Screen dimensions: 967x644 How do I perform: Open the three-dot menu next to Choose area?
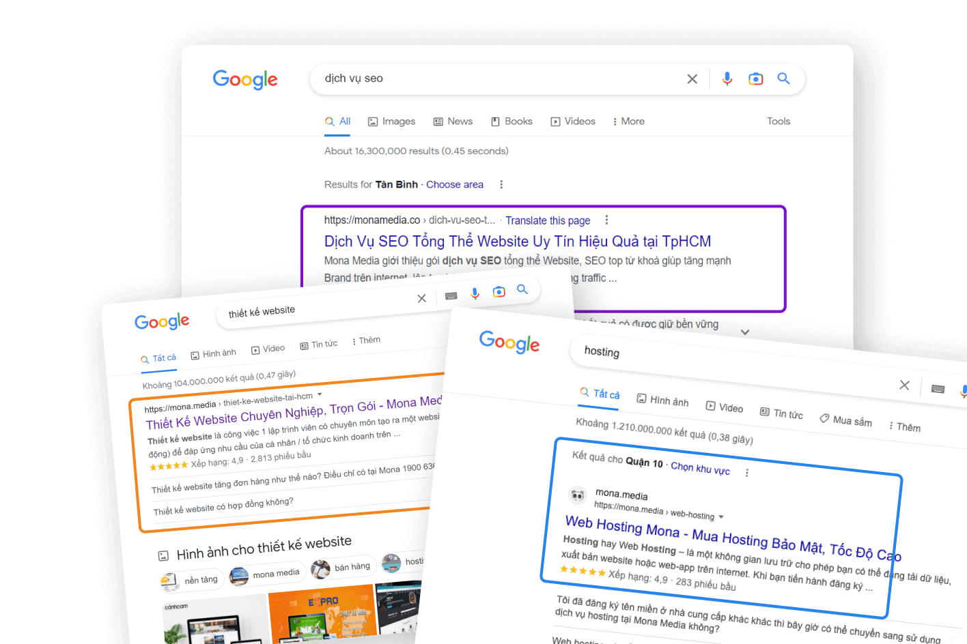[501, 184]
